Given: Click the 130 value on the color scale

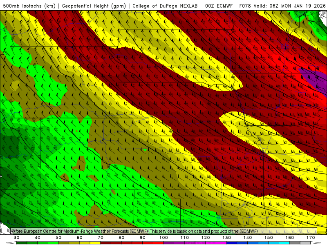Looking at the screenshot, I should pos(226,238).
